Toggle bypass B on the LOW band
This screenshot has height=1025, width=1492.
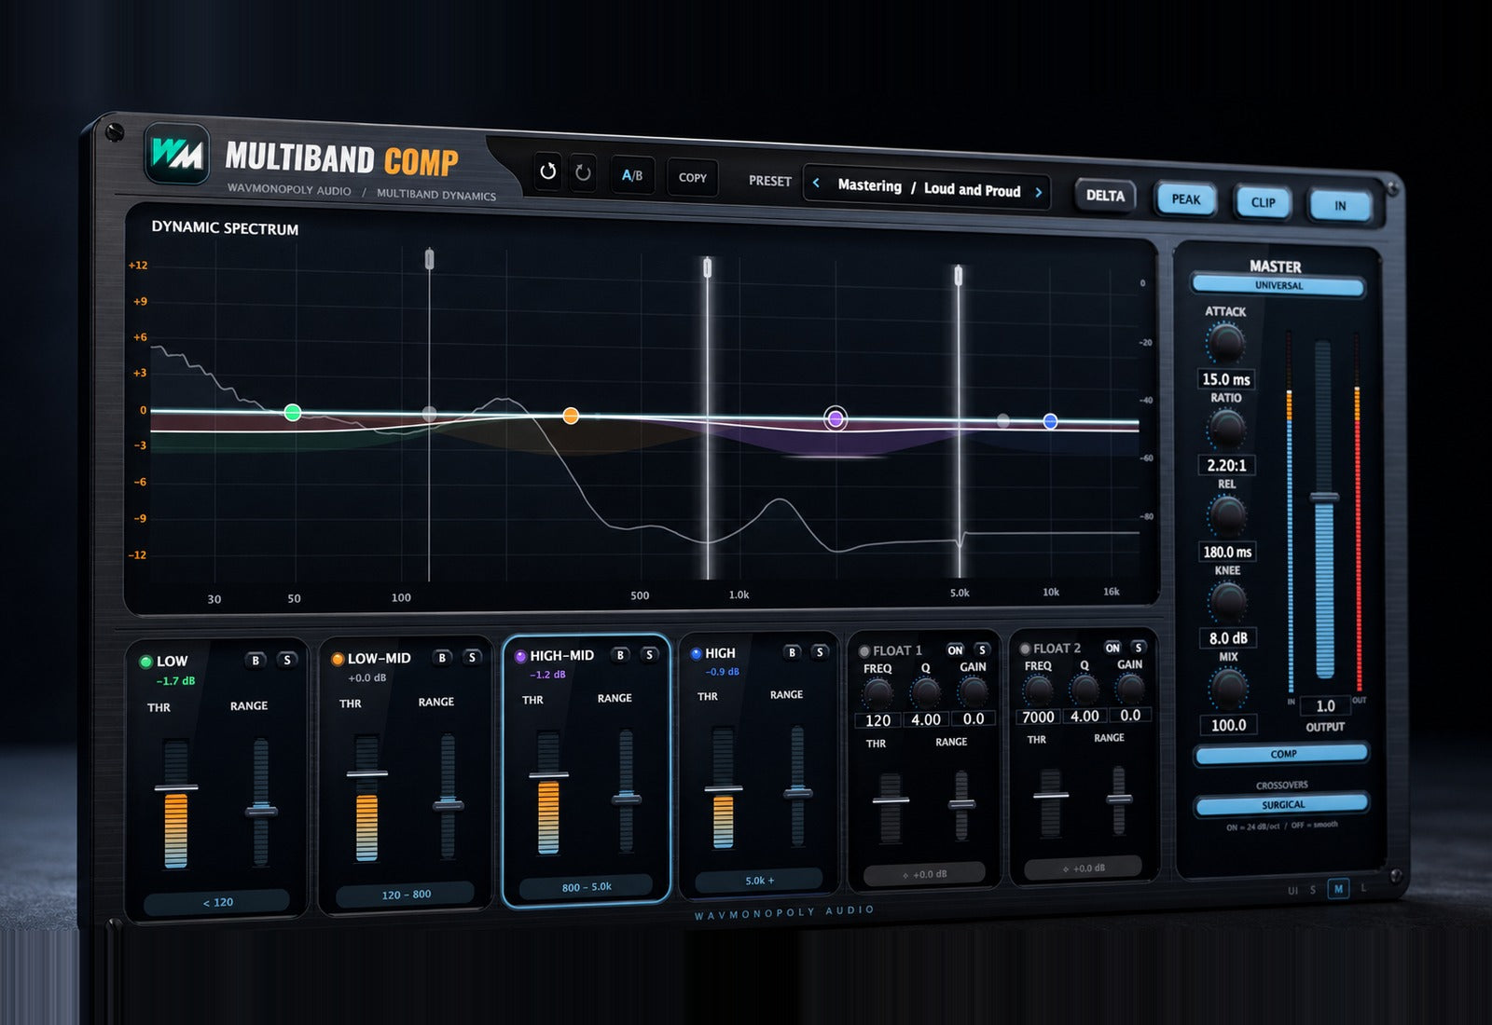tap(256, 661)
